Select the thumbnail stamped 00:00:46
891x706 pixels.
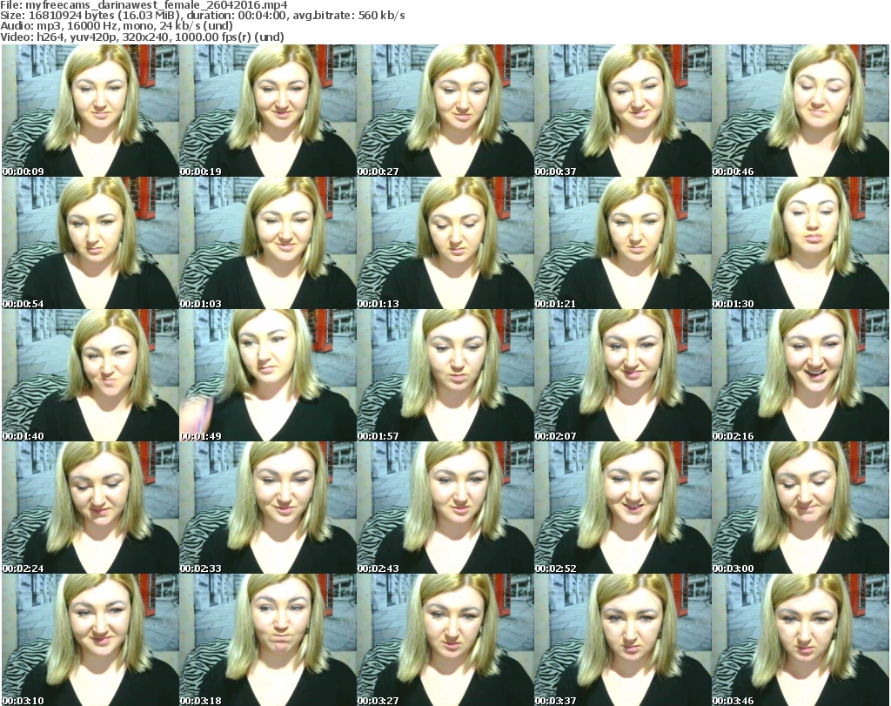[801, 111]
